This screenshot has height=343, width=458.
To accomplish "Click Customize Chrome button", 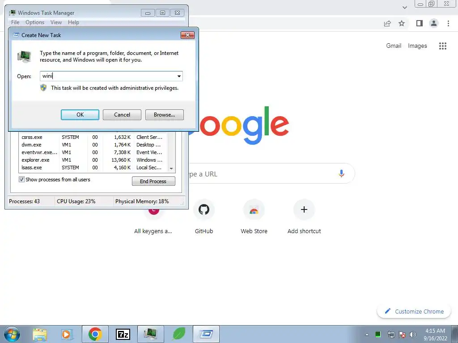I will coord(415,311).
